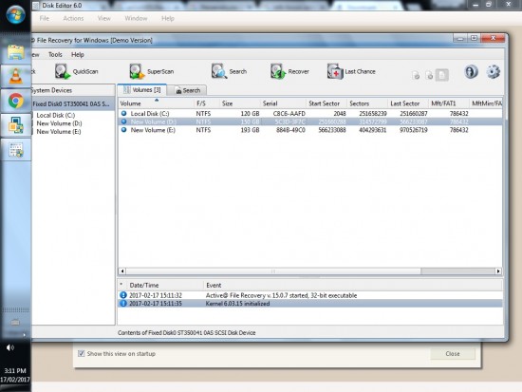Viewport: 522px width, 392px height.
Task: Open the Search tool in toolbar
Action: [x=229, y=71]
